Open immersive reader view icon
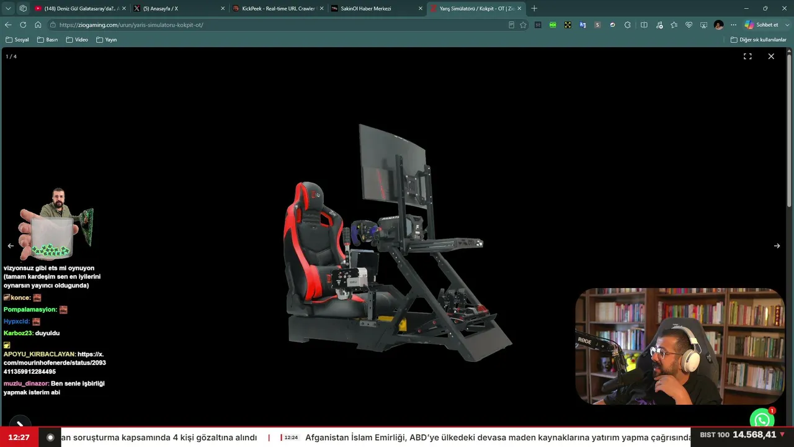Screen dimensions: 794x447 pyautogui.click(x=511, y=25)
